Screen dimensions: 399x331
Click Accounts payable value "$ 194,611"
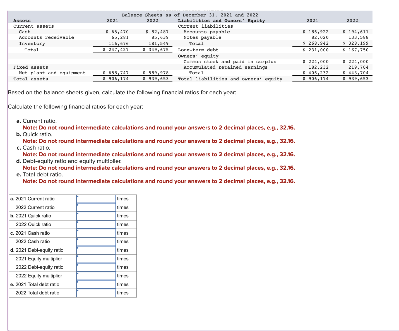point(355,32)
